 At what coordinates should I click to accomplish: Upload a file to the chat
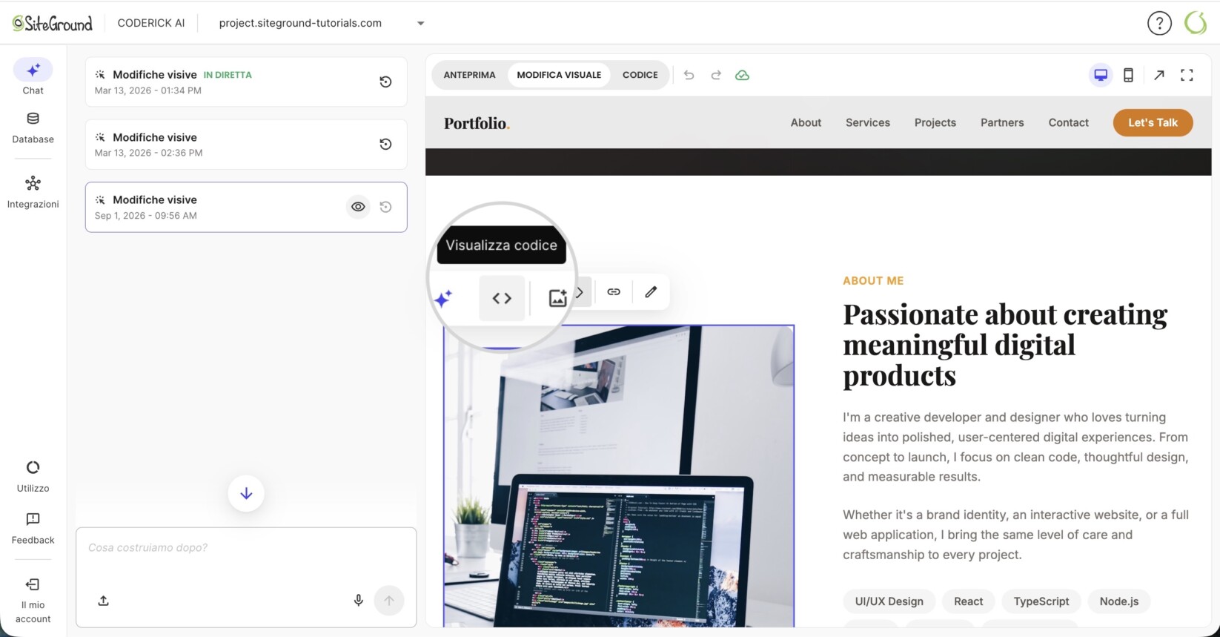pyautogui.click(x=104, y=601)
